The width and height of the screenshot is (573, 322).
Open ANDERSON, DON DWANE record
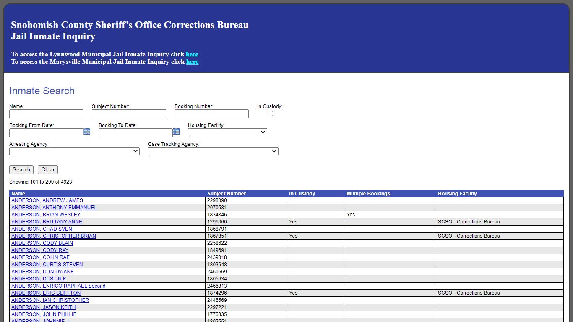point(42,272)
